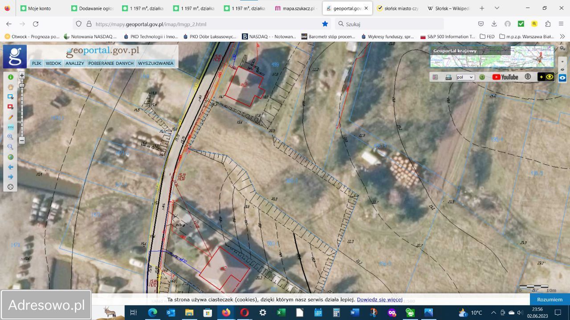
Task: Click the green info identify tool
Action: click(x=11, y=77)
